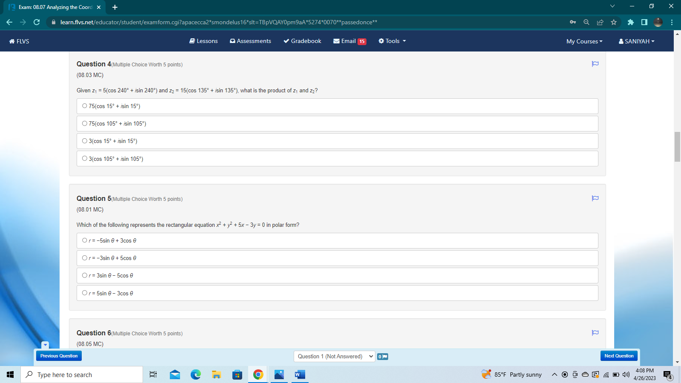Open Microsoft Store on taskbar
This screenshot has width=681, height=383.
click(237, 374)
